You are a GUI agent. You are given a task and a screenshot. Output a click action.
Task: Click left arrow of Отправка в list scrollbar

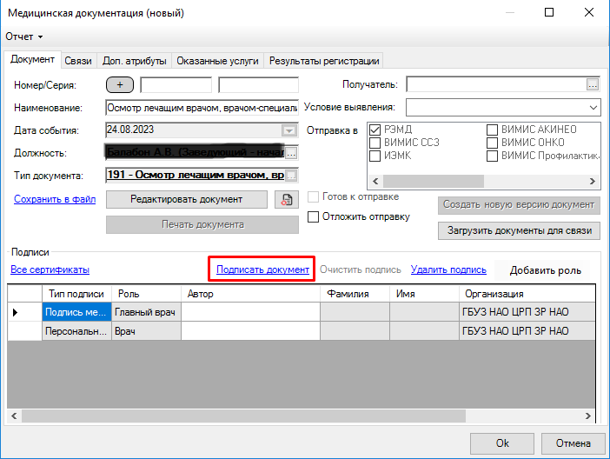pos(375,181)
